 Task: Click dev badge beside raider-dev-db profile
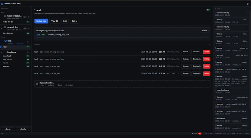point(28,22)
